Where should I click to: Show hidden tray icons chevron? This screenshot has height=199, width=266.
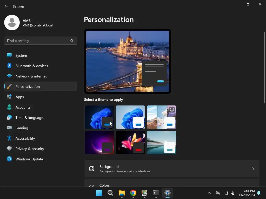209,193
